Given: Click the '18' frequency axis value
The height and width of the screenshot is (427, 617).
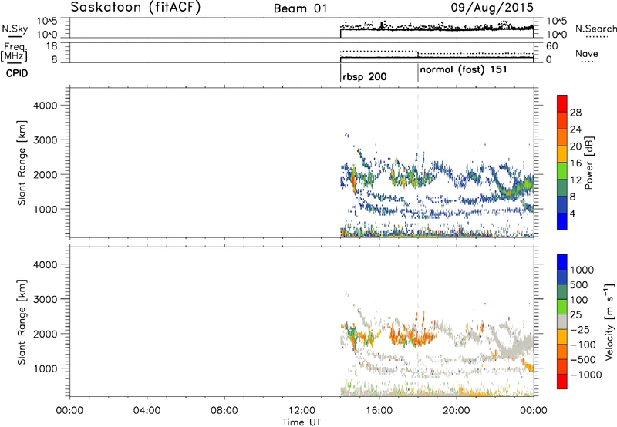Looking at the screenshot, I should pyautogui.click(x=52, y=46).
